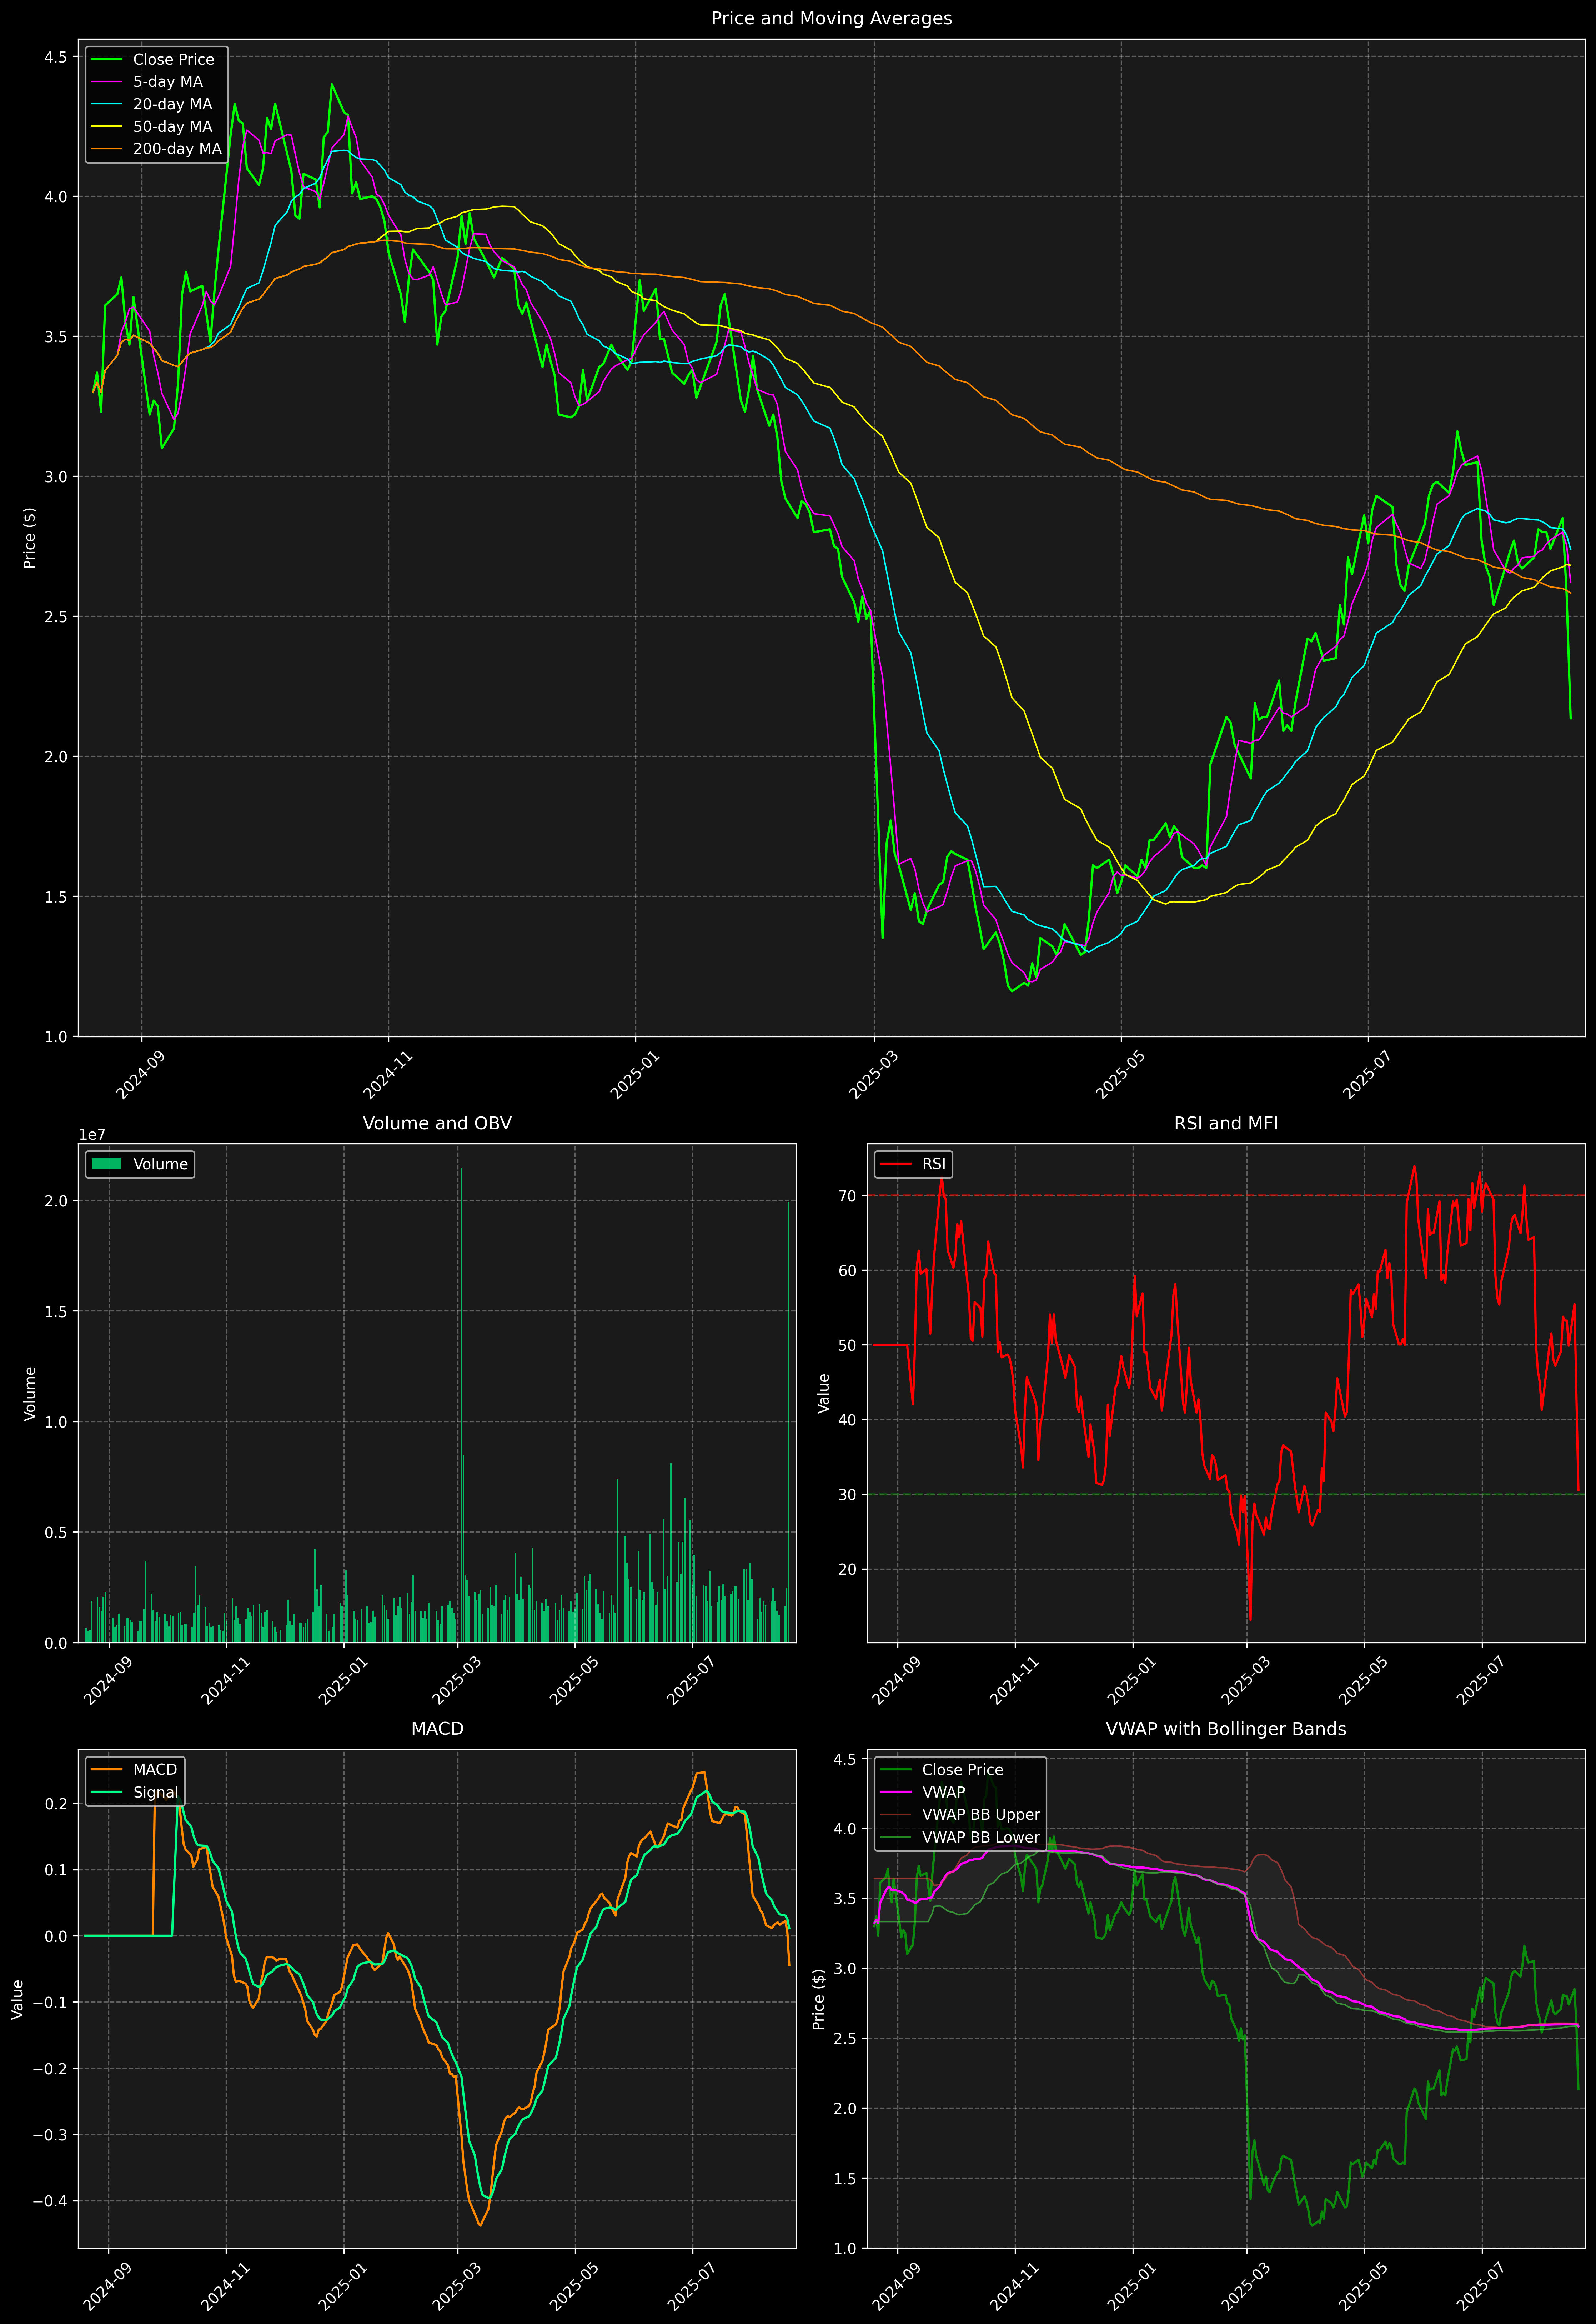Click the green Volume legend swatch
Viewport: 1596px width, 2324px height.
pyautogui.click(x=106, y=1164)
